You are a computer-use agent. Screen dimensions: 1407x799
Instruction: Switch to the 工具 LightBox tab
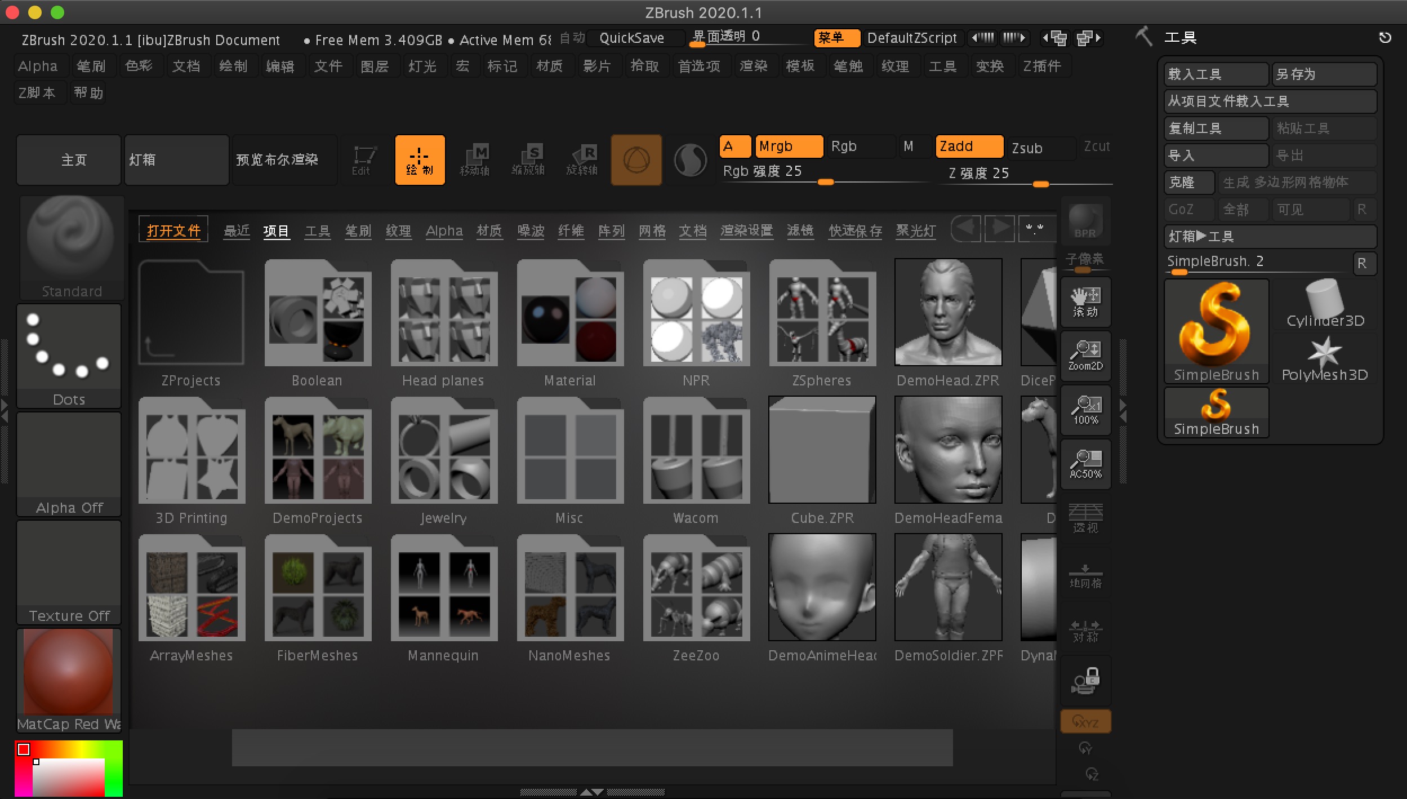(x=317, y=230)
